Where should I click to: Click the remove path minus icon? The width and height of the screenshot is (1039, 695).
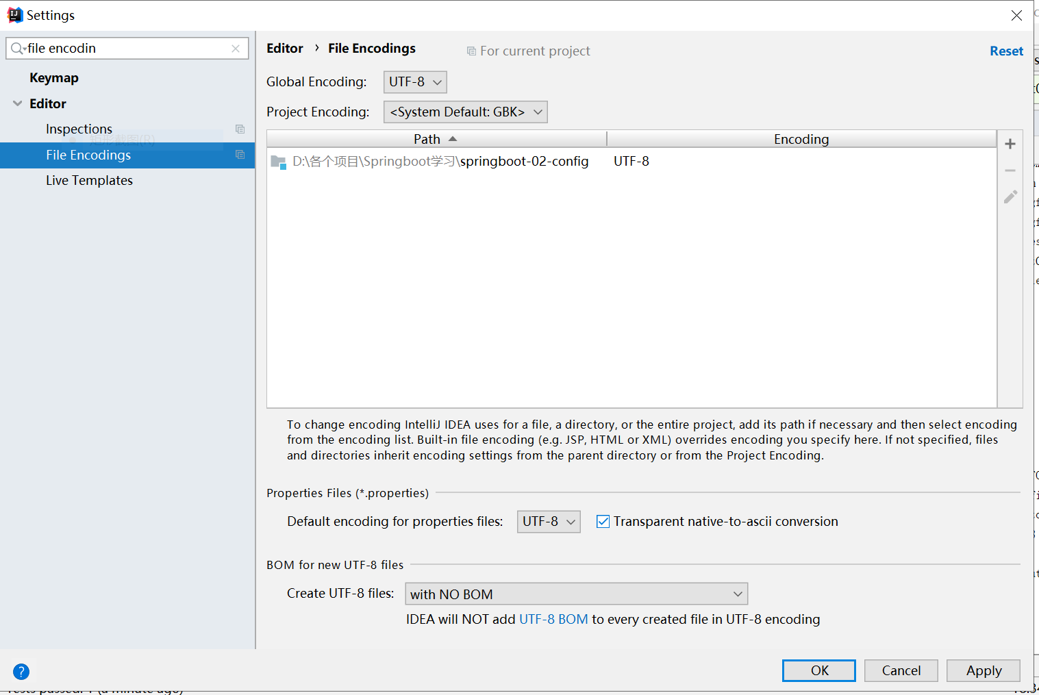point(1010,170)
